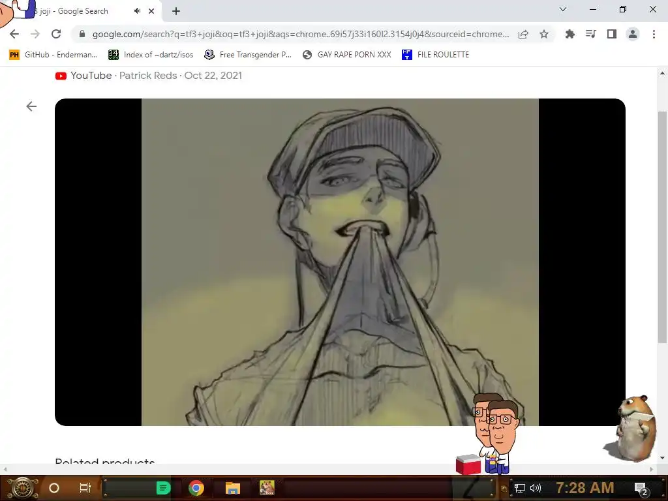Screen dimensions: 668x501
Task: Open network status in system tray
Action: (x=519, y=488)
